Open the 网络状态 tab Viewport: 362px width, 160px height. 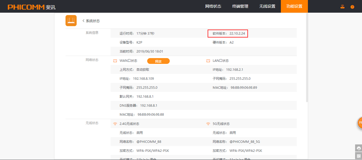(x=213, y=6)
